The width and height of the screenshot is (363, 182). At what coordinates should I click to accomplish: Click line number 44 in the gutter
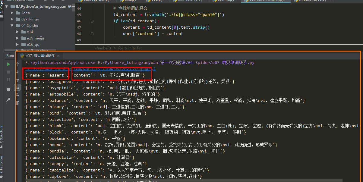pos(79,8)
